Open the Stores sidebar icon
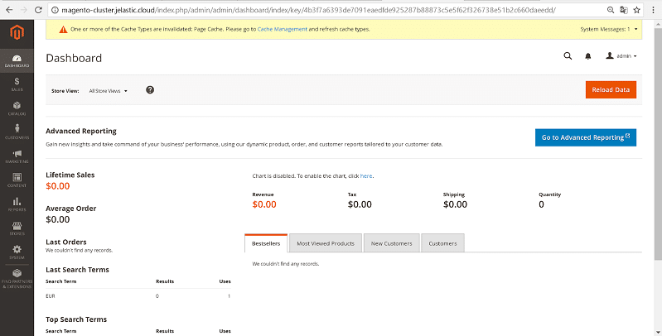 point(17,228)
